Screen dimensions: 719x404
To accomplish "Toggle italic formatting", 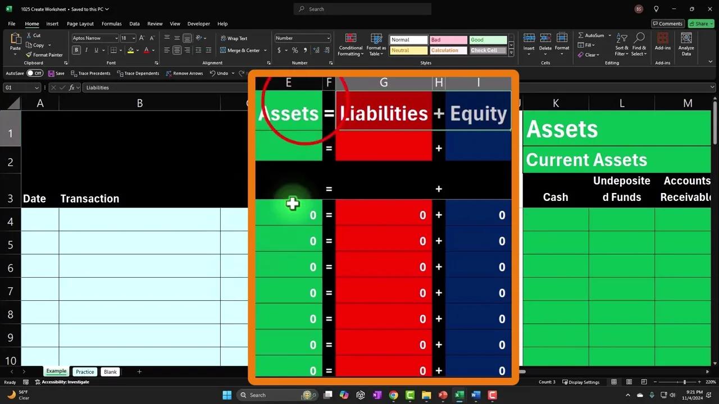I will (x=85, y=50).
